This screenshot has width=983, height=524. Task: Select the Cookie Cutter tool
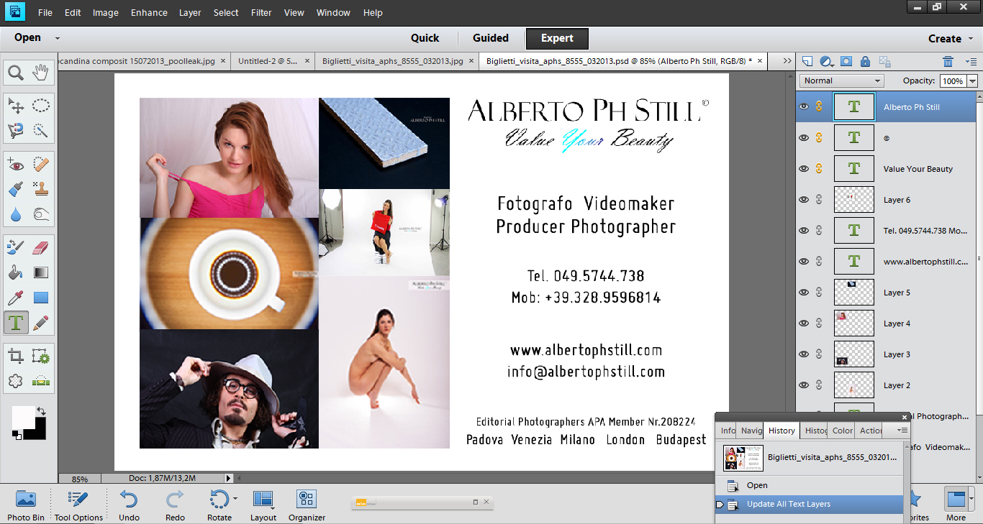click(17, 381)
